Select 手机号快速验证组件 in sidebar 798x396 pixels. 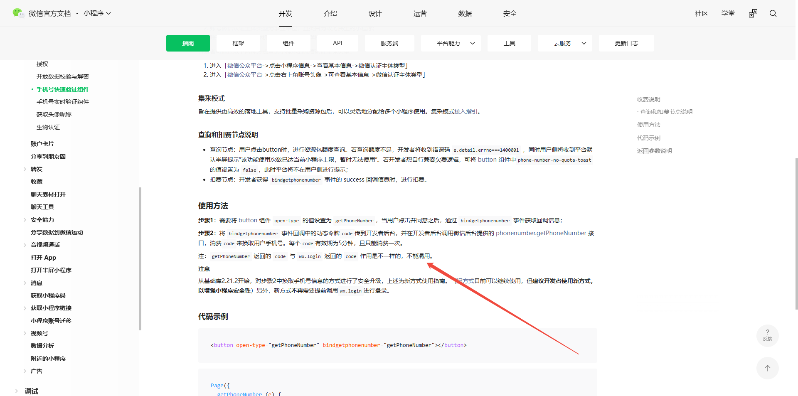point(63,89)
